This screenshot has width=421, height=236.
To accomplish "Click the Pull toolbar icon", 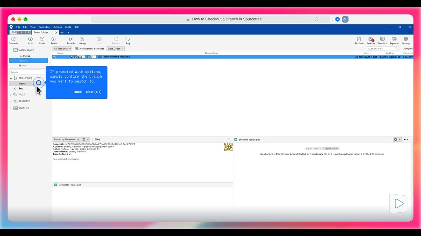I will [x=30, y=41].
